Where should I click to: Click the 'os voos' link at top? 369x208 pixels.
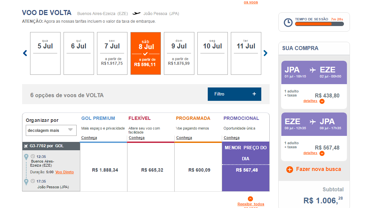[251, 2]
